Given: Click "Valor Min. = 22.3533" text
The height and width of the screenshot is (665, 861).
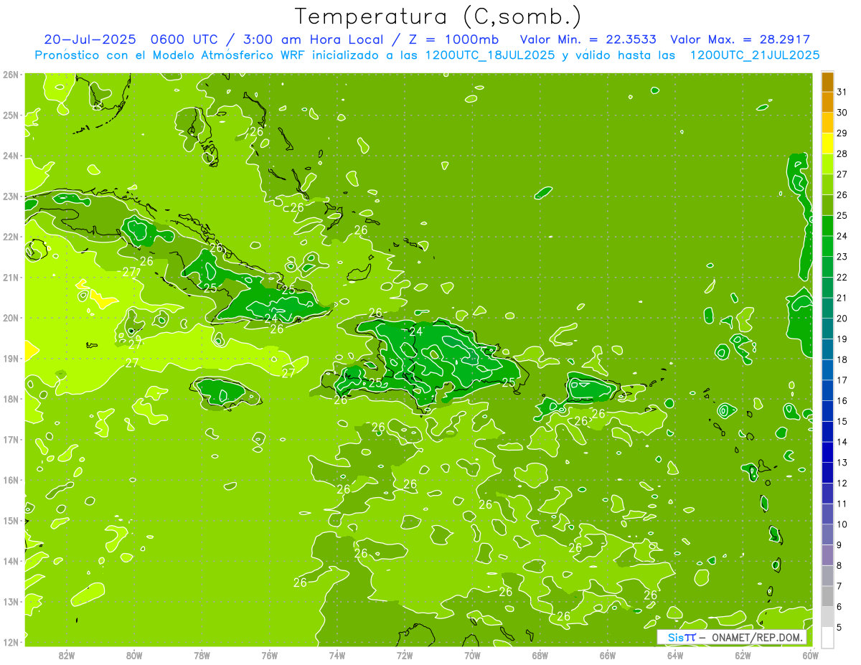Looking at the screenshot, I should [x=588, y=39].
